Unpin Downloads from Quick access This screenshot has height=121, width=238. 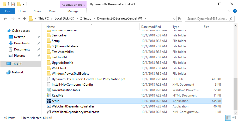pos(39,43)
